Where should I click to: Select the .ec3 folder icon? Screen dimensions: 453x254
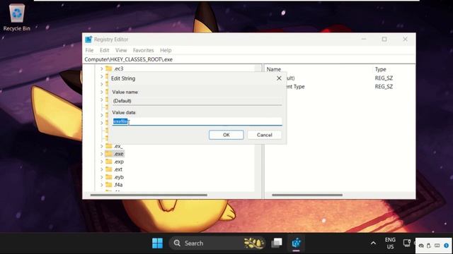click(109, 68)
